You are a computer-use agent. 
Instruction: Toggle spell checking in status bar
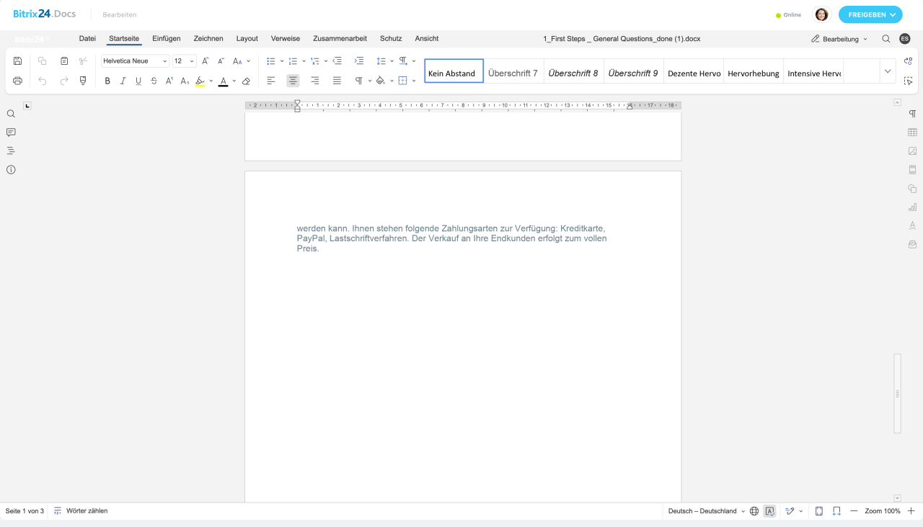769,511
